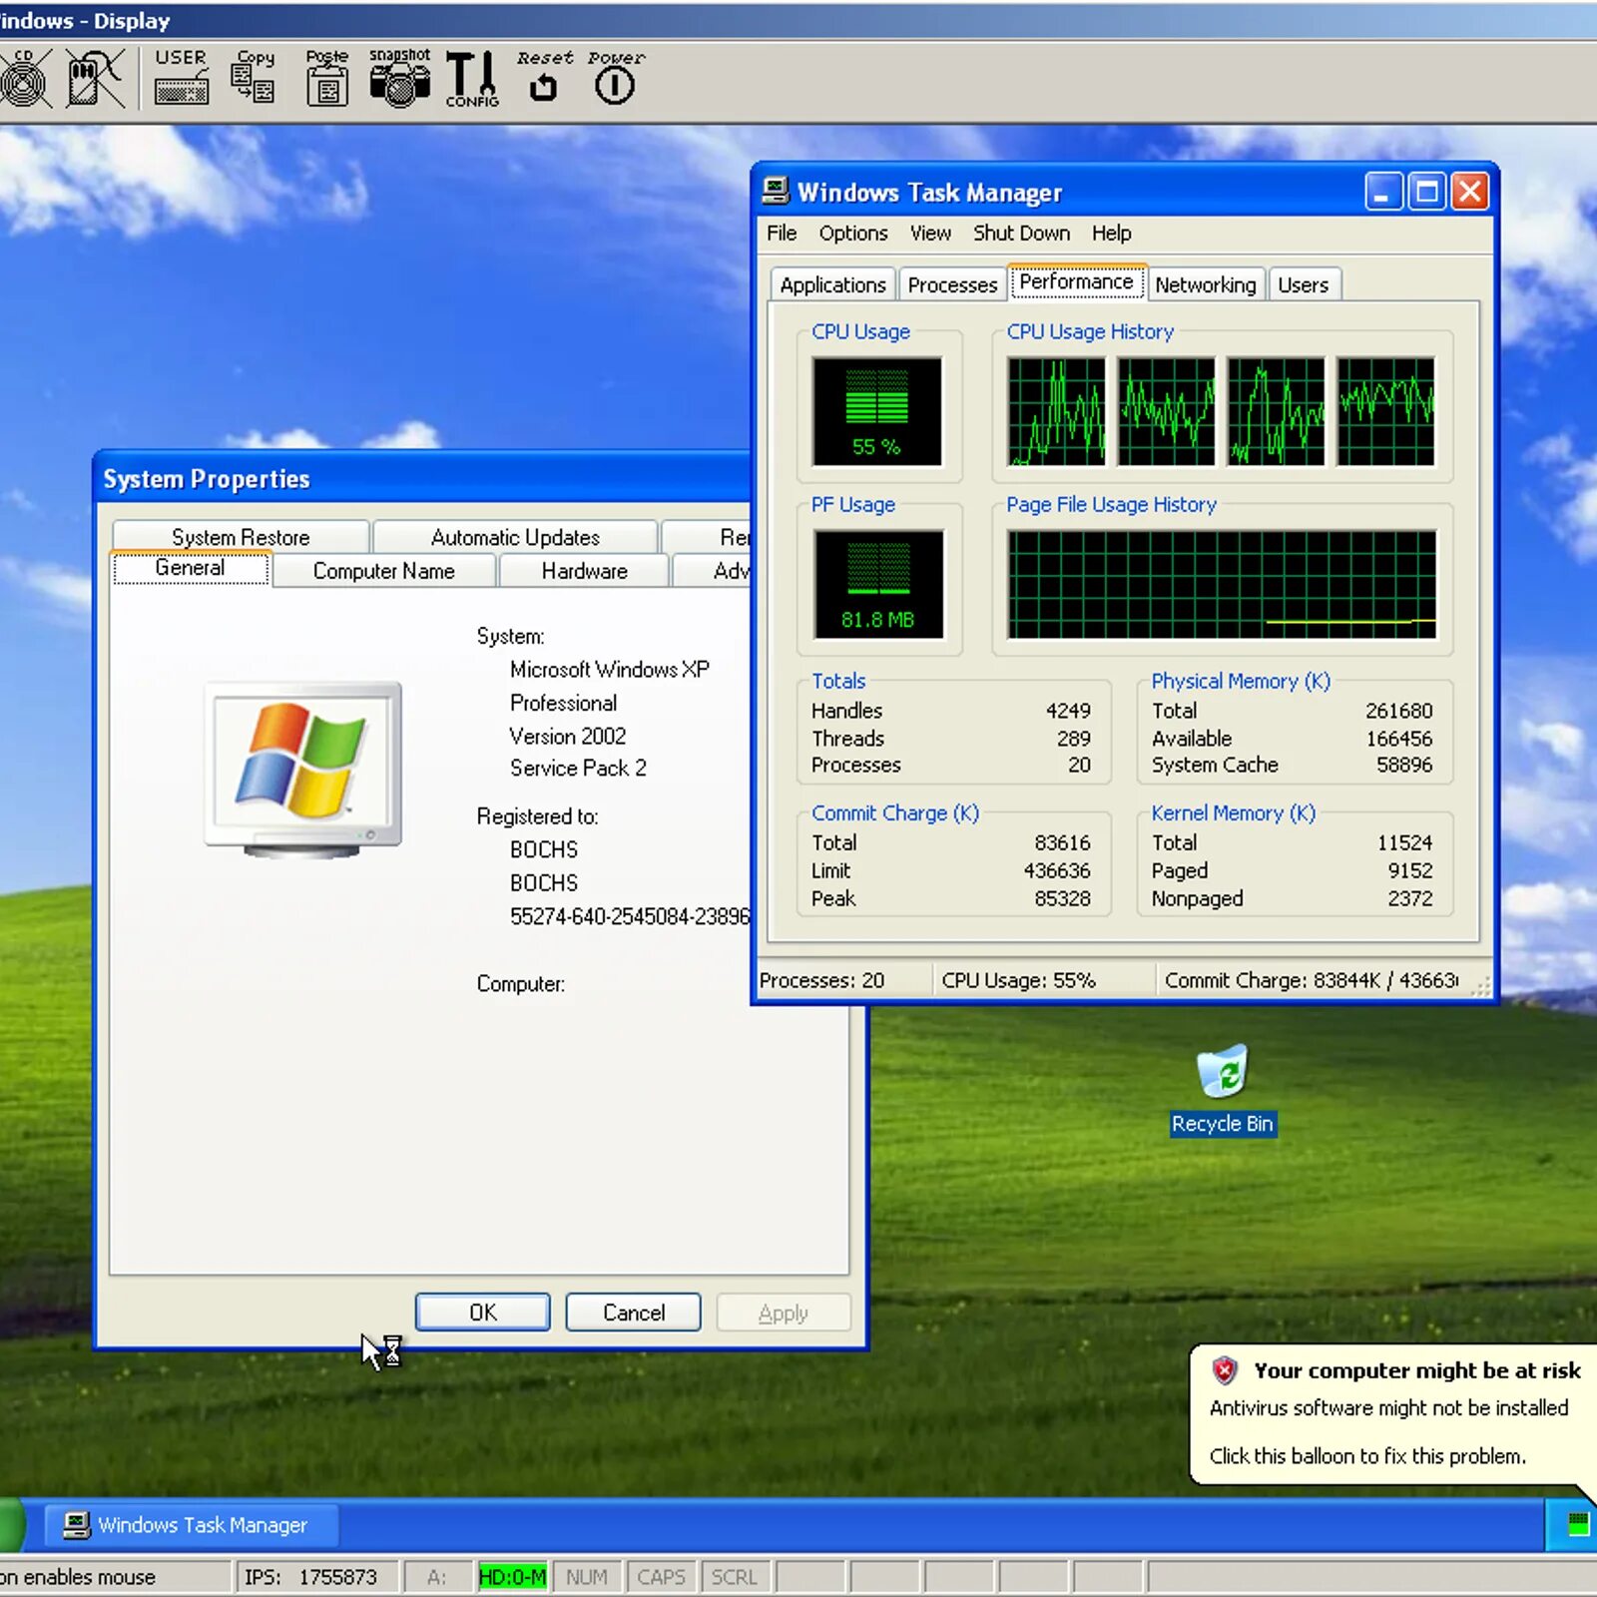Click the Windows Task Manager taskbar button
Viewport: 1597px width, 1597px height.
[x=192, y=1525]
